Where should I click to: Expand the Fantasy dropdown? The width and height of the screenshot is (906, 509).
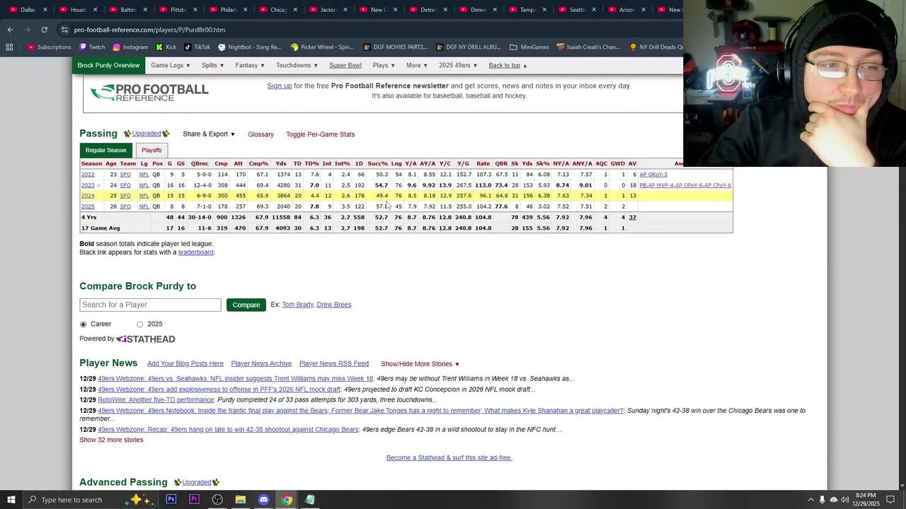coord(250,65)
